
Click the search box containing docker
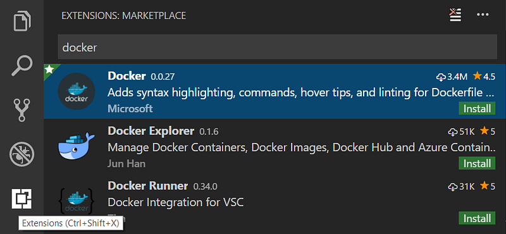[x=277, y=47]
